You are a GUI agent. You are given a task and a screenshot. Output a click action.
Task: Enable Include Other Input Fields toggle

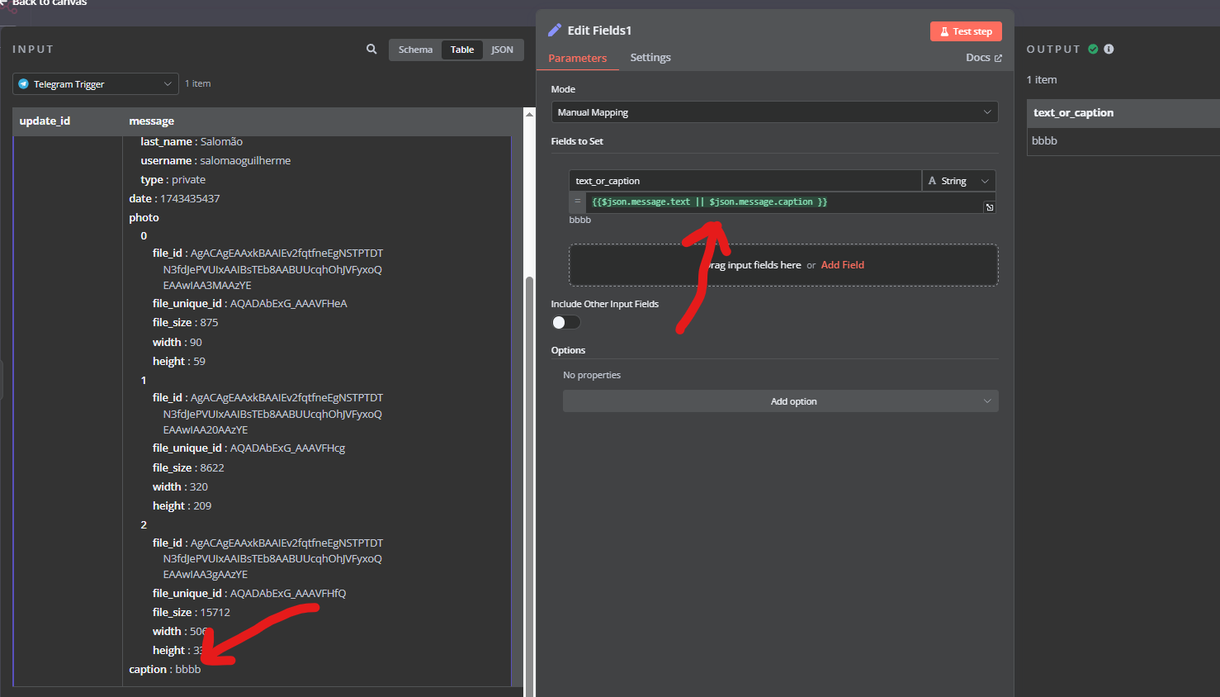(x=566, y=322)
